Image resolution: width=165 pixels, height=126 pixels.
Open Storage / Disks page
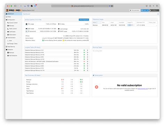click(13, 44)
